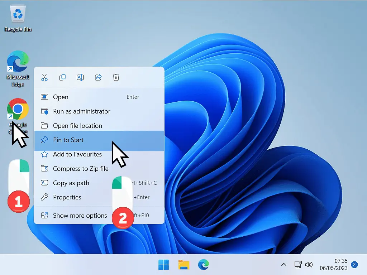Launch Edge from the taskbar
Screen dimensions: 367x275
[x=203, y=265]
